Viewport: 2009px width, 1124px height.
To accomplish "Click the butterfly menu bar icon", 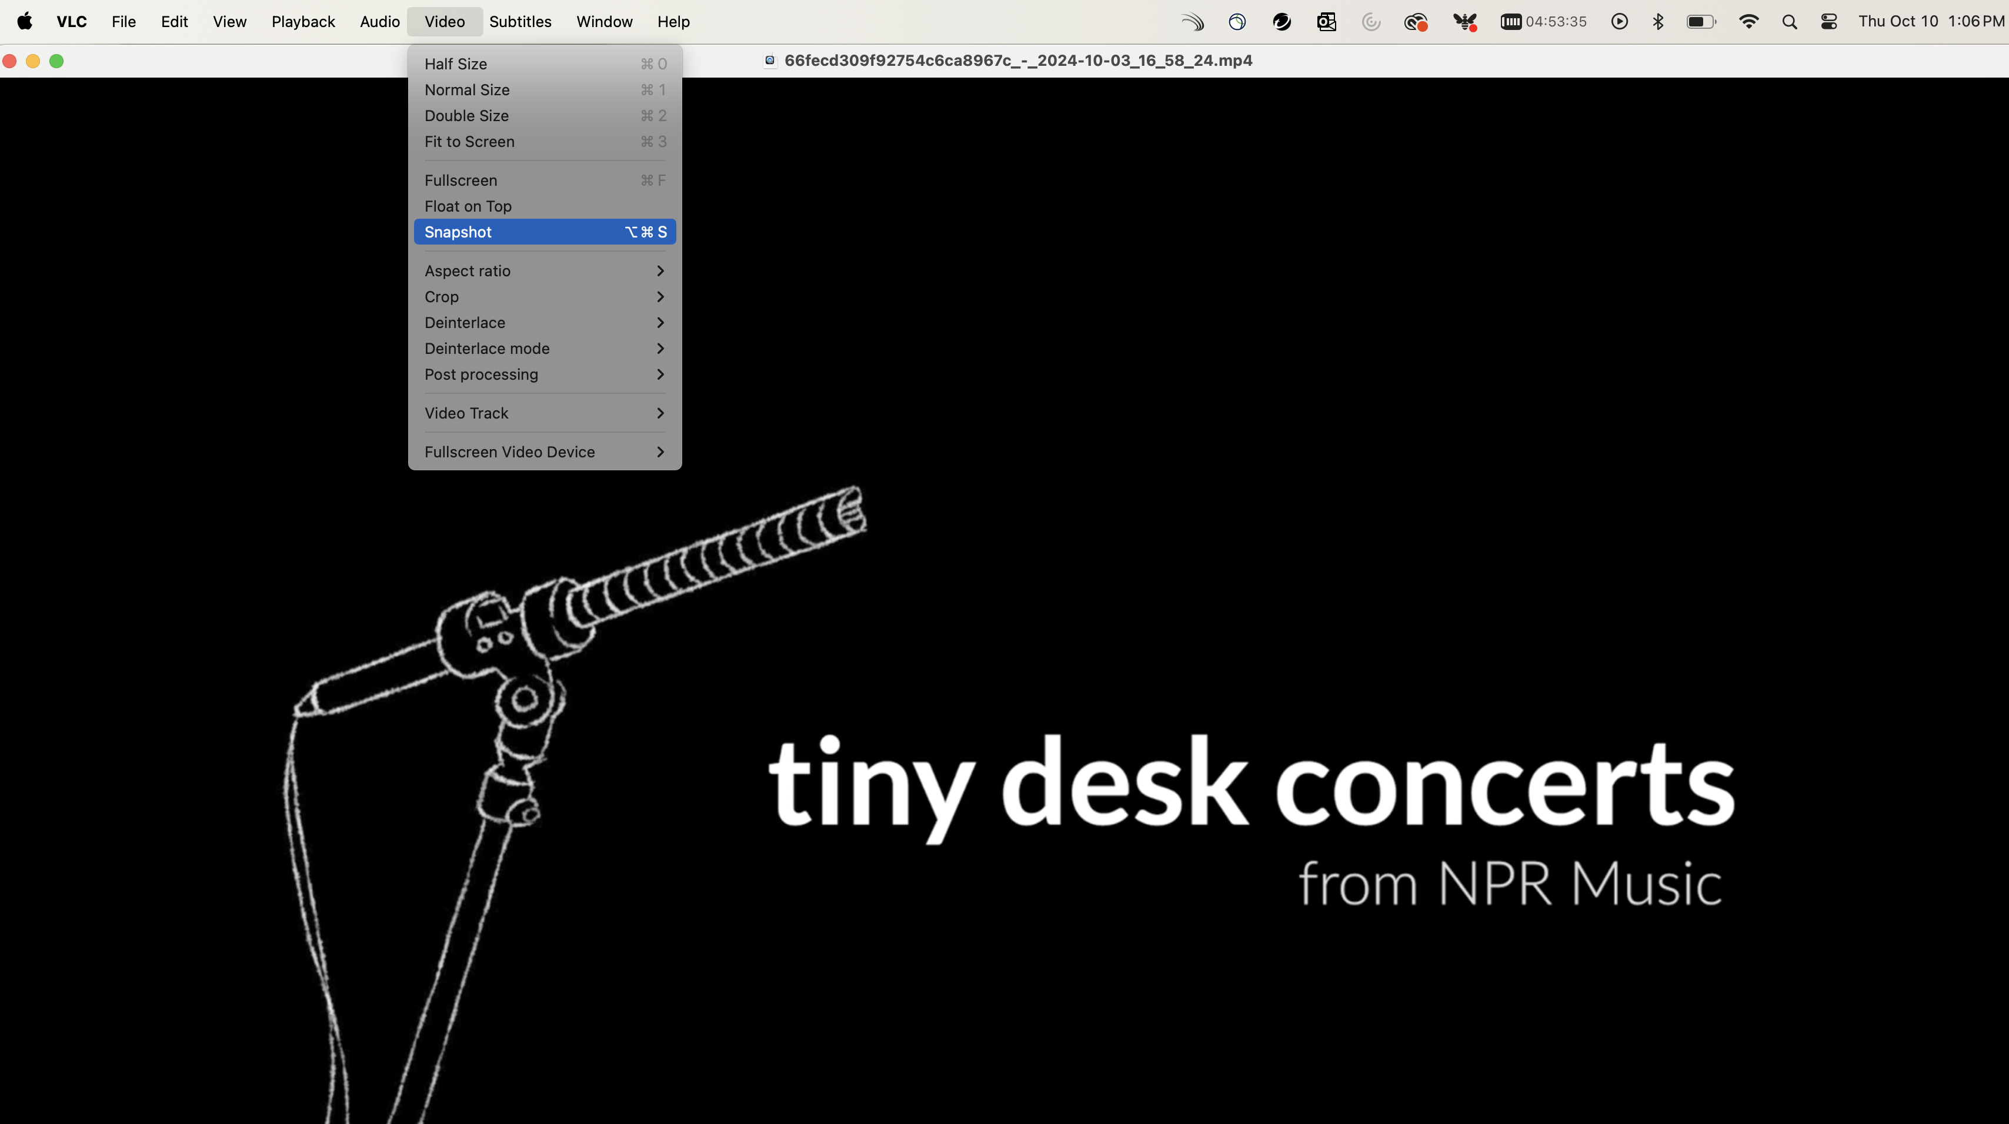I will click(1464, 21).
